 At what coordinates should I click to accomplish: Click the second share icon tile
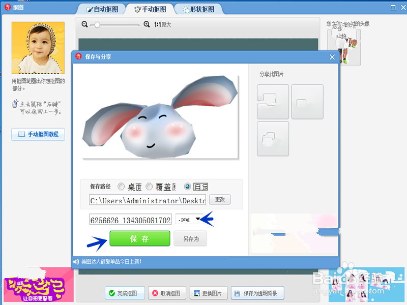tap(307, 102)
